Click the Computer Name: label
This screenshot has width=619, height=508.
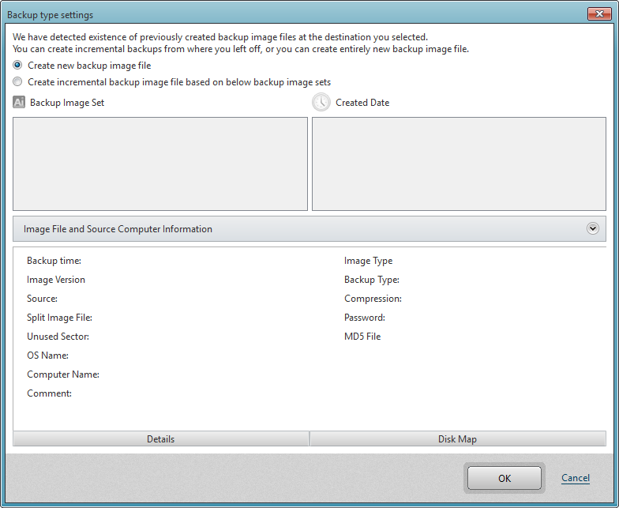[63, 374]
